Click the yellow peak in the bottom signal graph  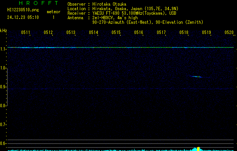pyautogui.click(x=198, y=149)
